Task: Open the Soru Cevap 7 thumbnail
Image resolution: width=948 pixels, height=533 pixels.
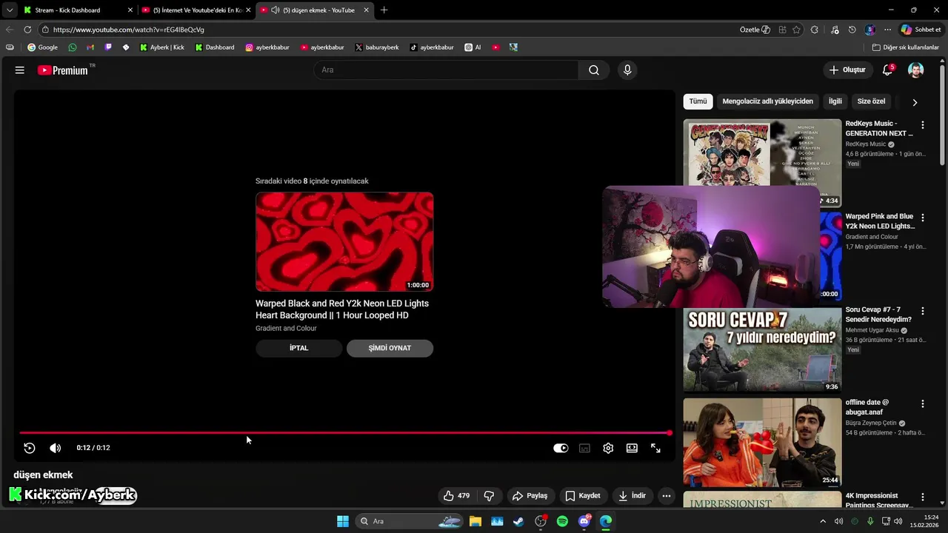Action: point(762,349)
